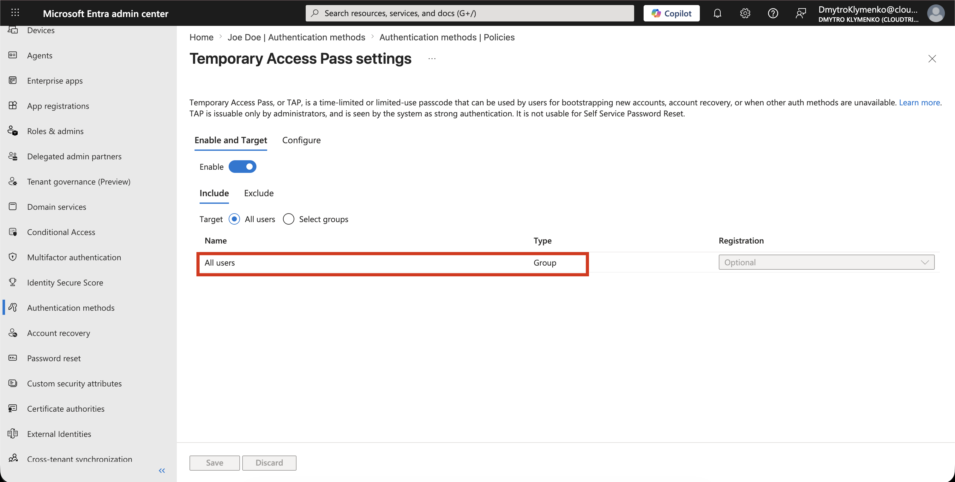Open the ellipsis more options menu

tap(432, 59)
